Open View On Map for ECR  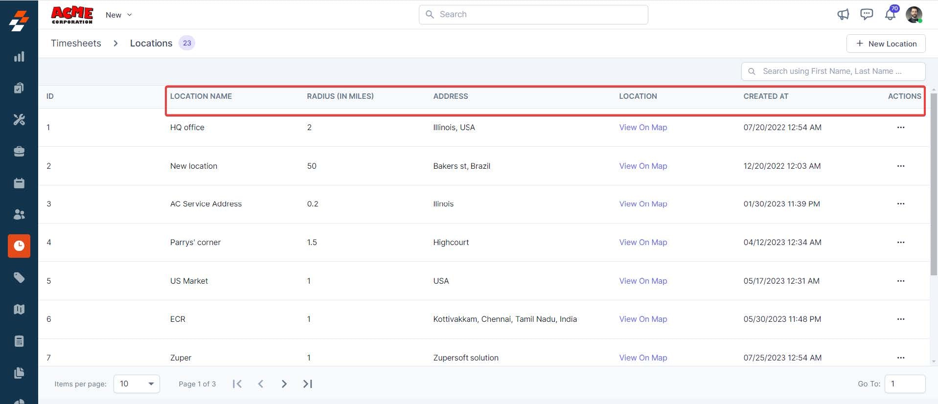point(643,319)
